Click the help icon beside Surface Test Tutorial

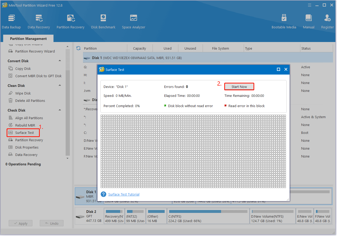click(x=103, y=194)
